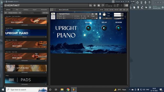Toggle the info pane button in Kontakt header
The image size is (164, 92).
(126, 5)
